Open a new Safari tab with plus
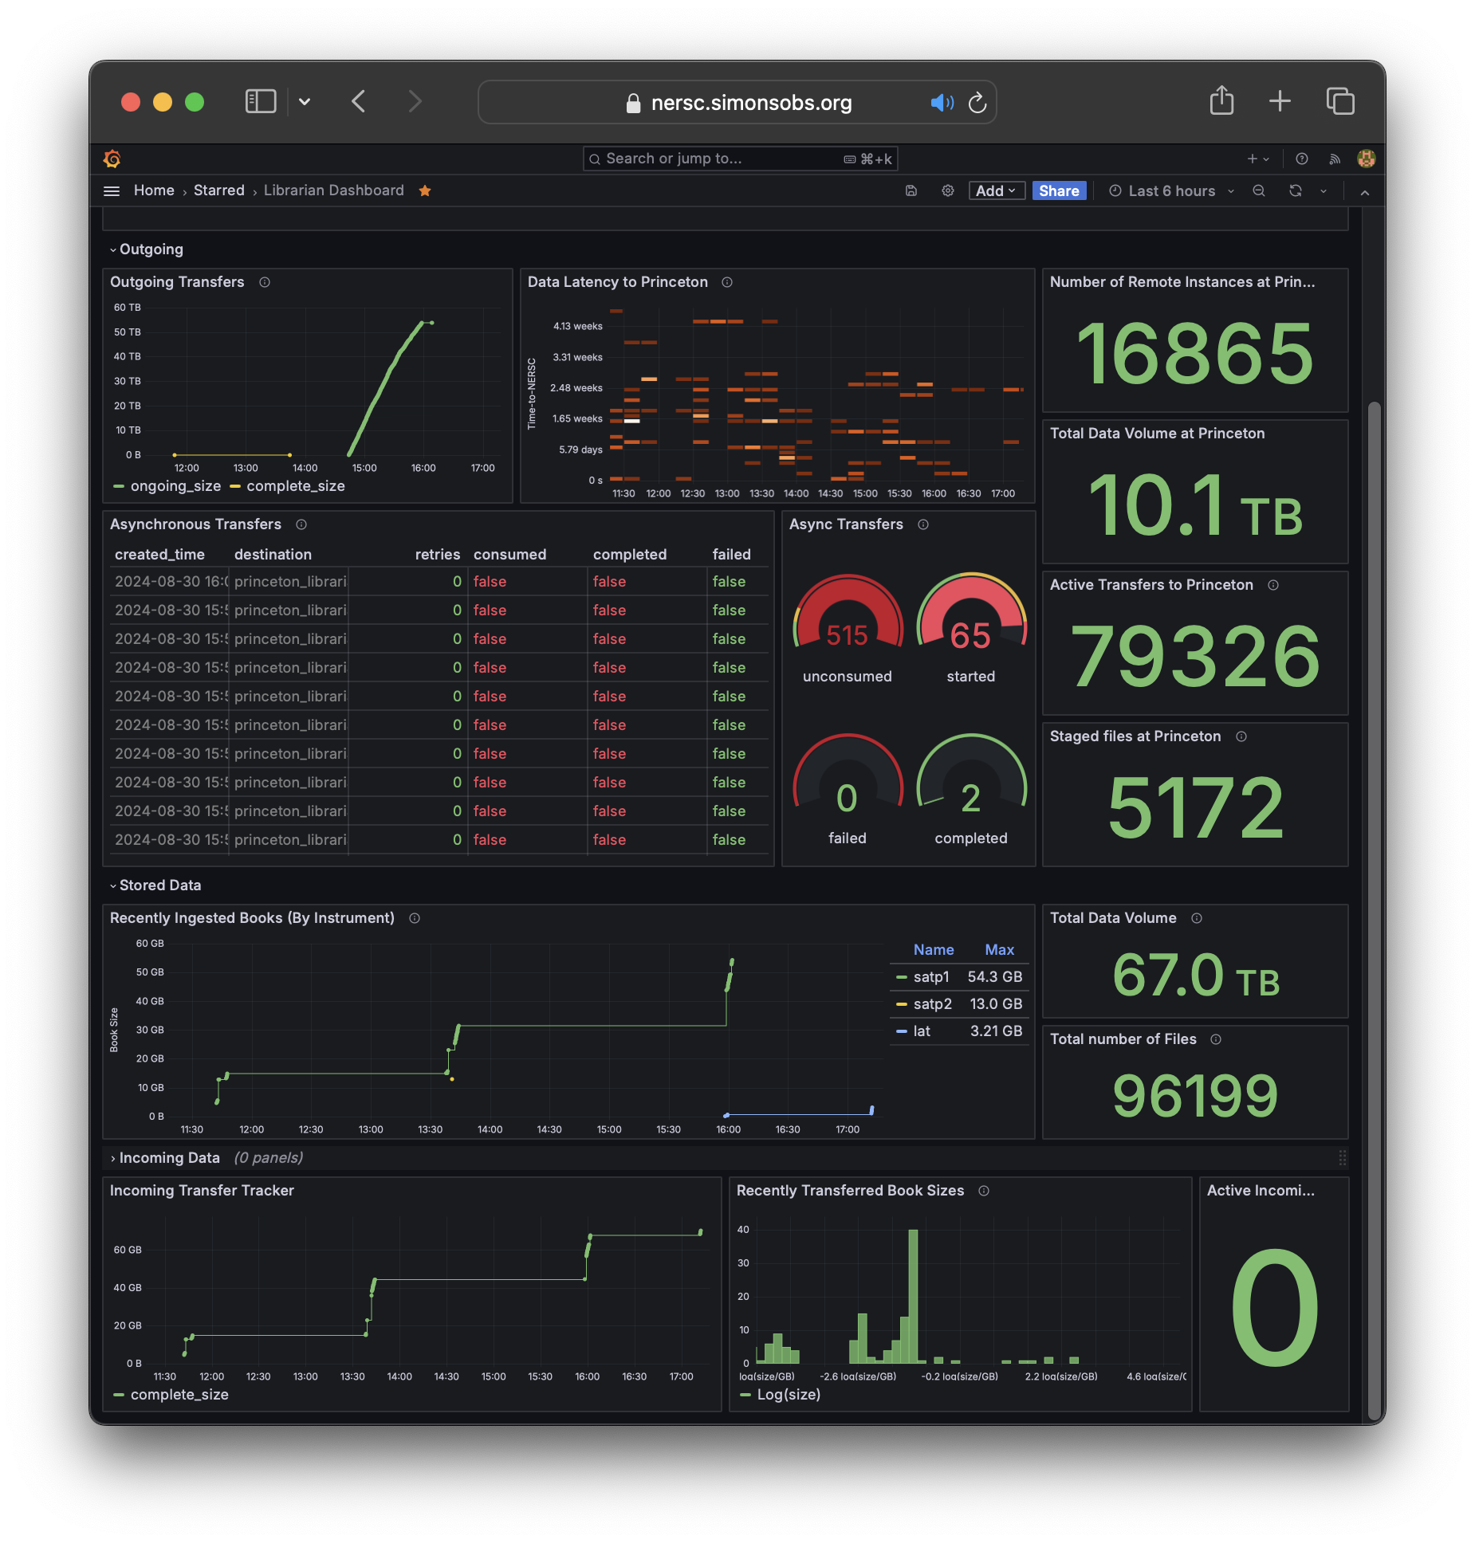 tap(1280, 101)
